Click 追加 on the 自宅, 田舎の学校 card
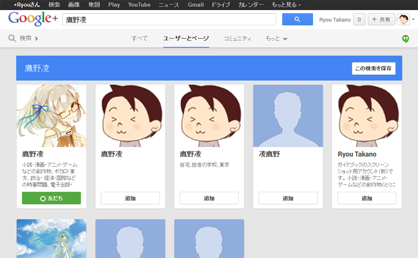Viewport: 418px width, 258px height. [x=209, y=199]
